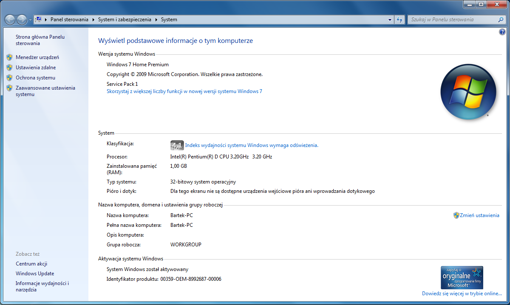
Task: Open help via the blue question mark icon
Action: 502,32
